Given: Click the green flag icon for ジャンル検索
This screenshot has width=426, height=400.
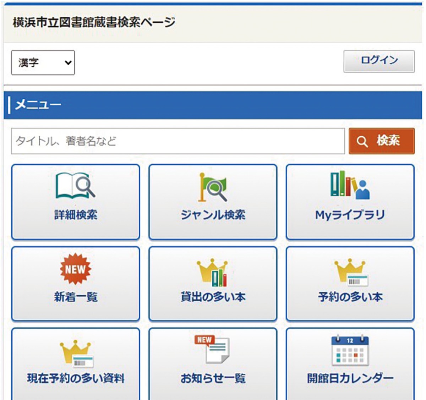Looking at the screenshot, I should [213, 187].
